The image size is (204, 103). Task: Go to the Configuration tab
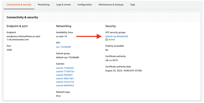(85, 5)
